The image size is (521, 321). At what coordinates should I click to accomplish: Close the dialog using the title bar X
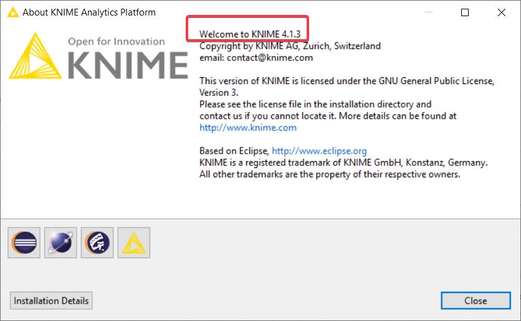(x=501, y=12)
